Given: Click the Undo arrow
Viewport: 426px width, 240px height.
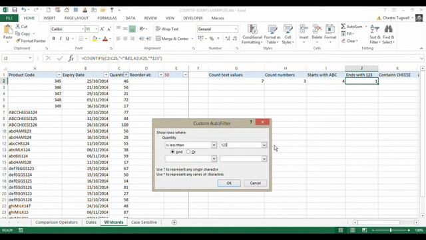Looking at the screenshot, I should [24, 10].
